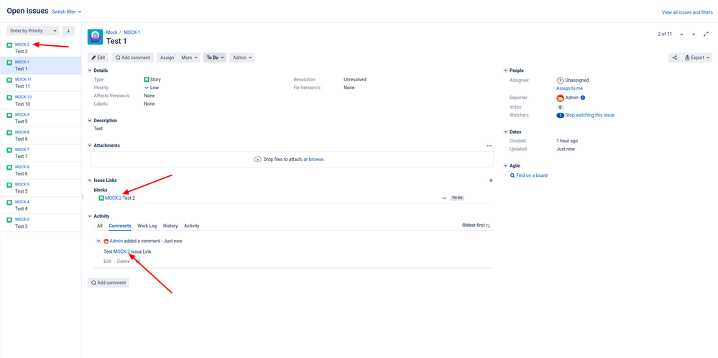718x358 pixels.
Task: Collapse the Dates section
Action: point(505,132)
